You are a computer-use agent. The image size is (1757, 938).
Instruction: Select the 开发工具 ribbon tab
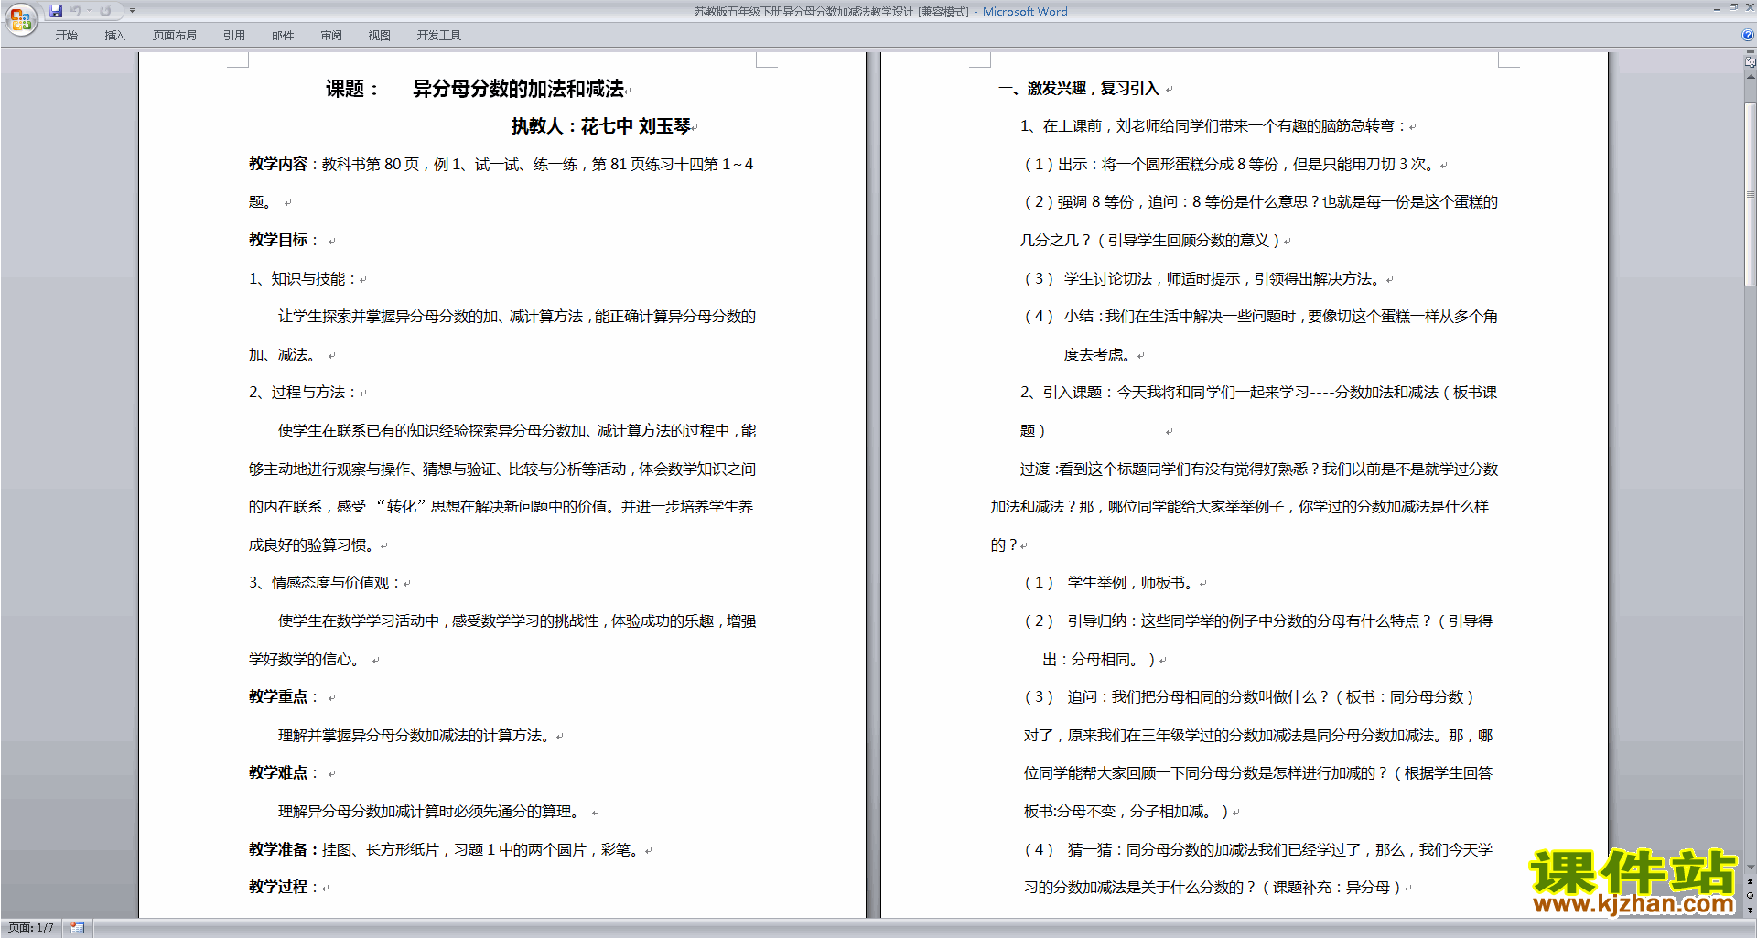[x=438, y=36]
